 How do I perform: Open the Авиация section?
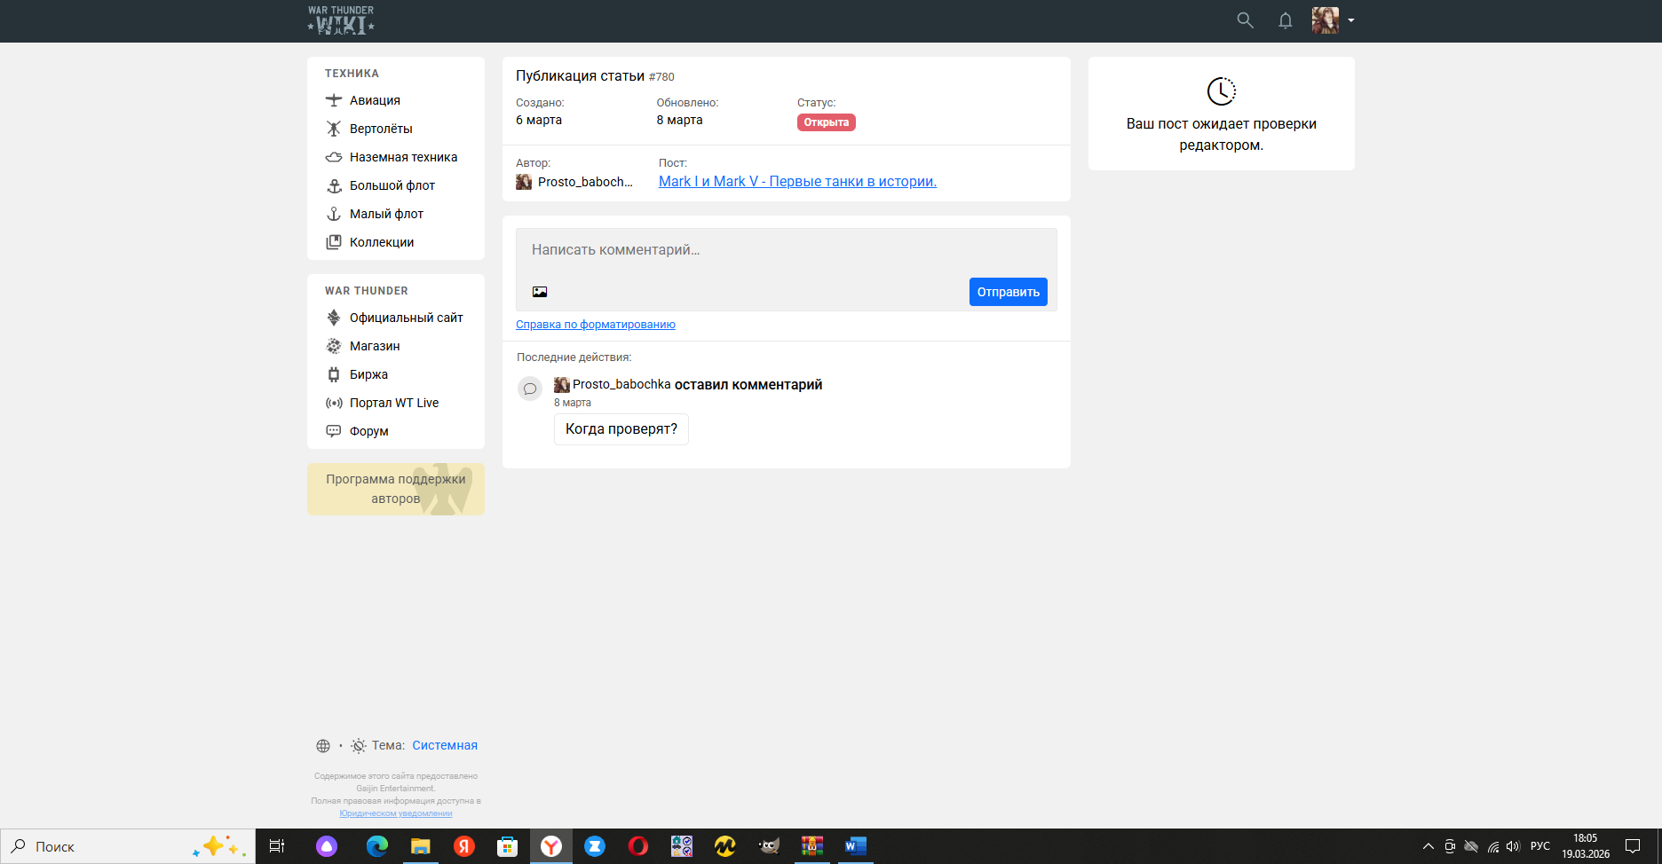(374, 100)
